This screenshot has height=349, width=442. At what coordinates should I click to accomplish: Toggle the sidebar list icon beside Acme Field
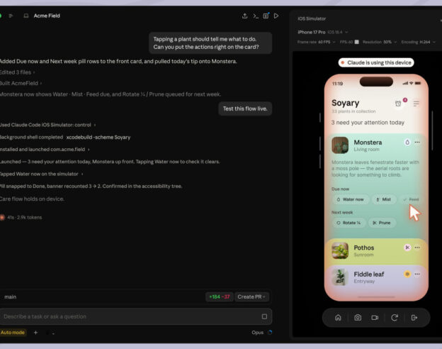[11, 16]
